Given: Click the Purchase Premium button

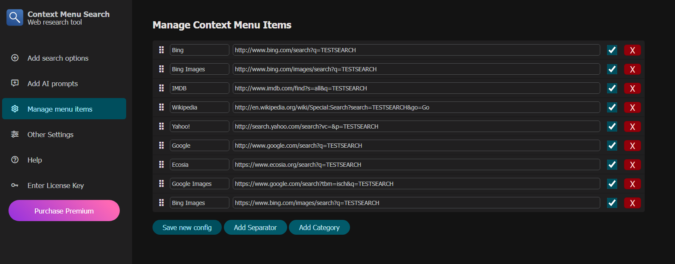Looking at the screenshot, I should (x=64, y=211).
